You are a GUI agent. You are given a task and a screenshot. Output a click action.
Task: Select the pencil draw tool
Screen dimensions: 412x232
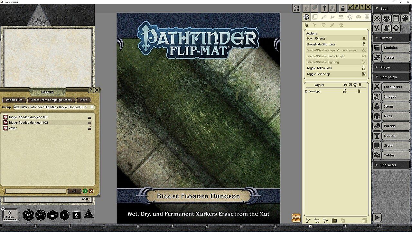[x=332, y=25]
